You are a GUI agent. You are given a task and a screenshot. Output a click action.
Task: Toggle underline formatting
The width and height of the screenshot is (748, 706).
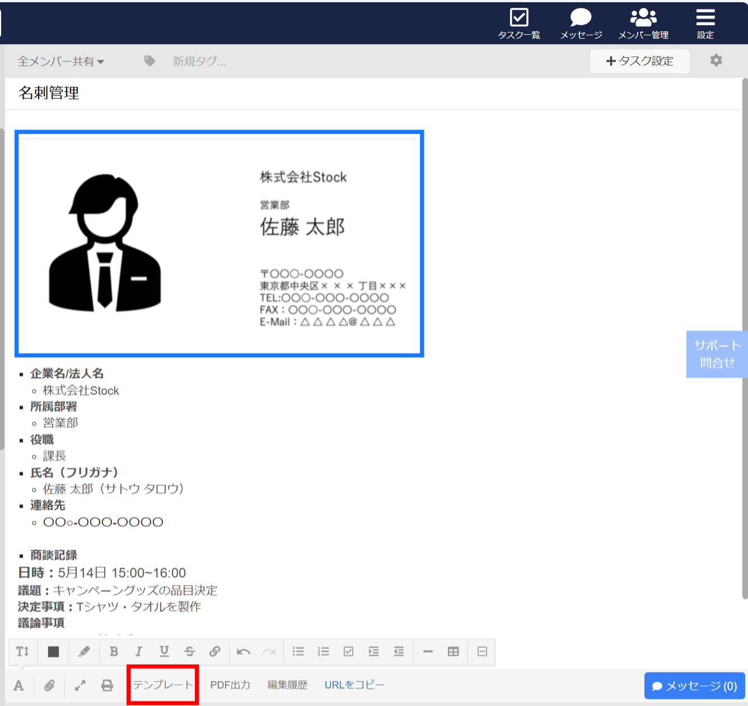tap(164, 651)
